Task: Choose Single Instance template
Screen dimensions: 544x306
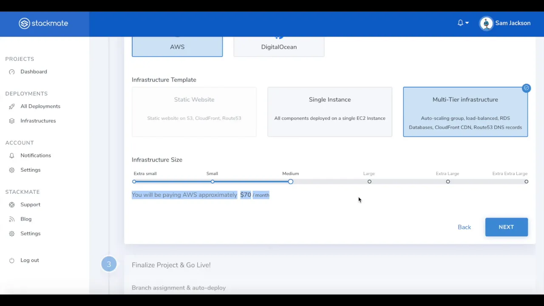Action: click(x=330, y=112)
